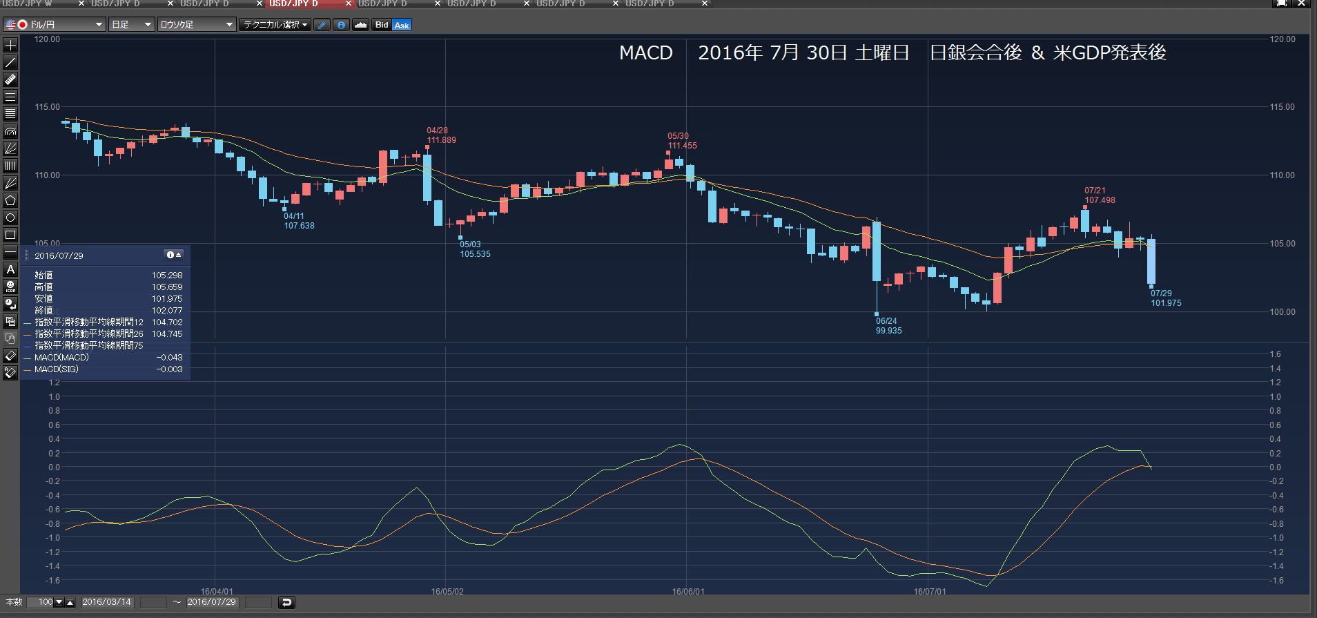Click the greyed hand move tool
This screenshot has height=618, width=1317.
click(x=10, y=338)
